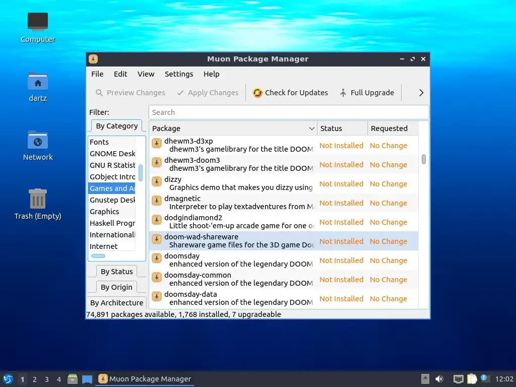This screenshot has width=516, height=387.
Task: Switch to the By Origin filter tab
Action: [116, 287]
